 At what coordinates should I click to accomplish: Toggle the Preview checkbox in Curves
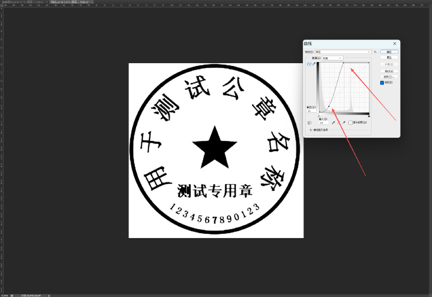click(382, 83)
